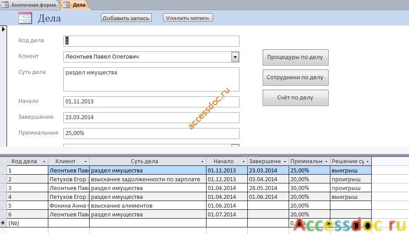Screen dimensions: 409x234
Task: Click the взыскание алиментов cell
Action: pos(148,205)
